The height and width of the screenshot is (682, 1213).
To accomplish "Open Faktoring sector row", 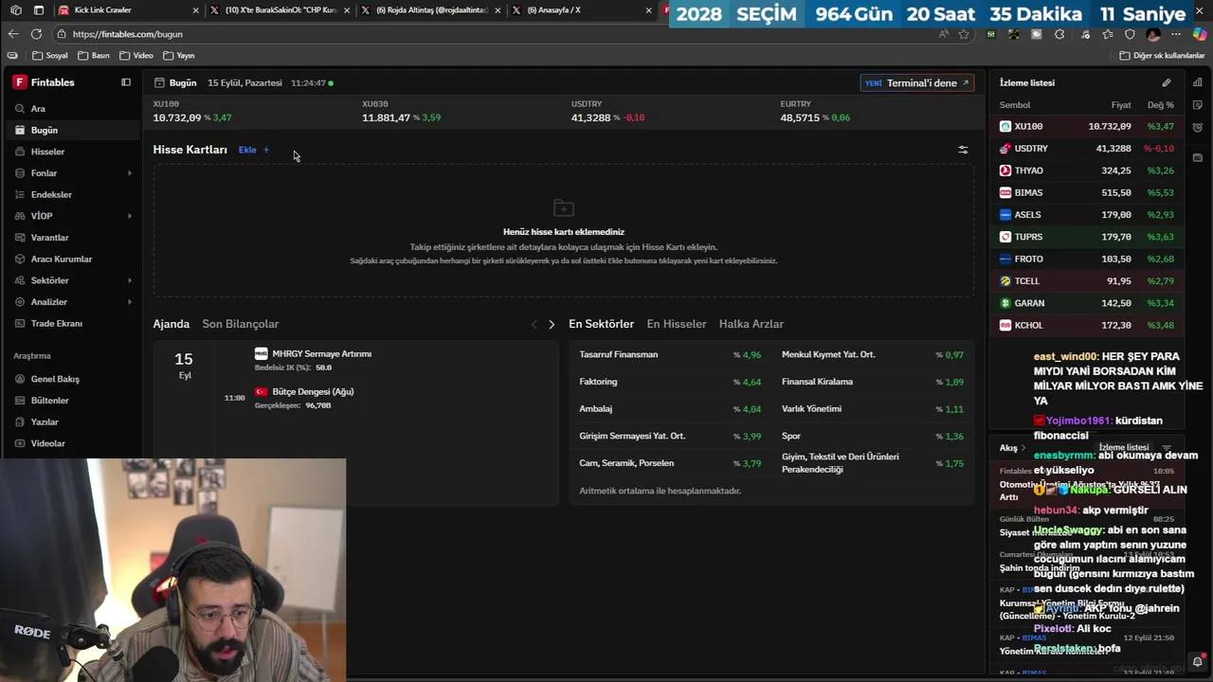I will (670, 382).
